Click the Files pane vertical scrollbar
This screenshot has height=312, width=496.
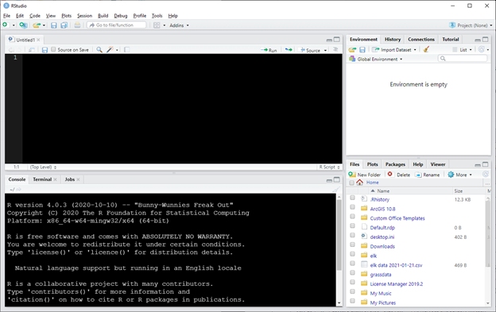pos(488,233)
